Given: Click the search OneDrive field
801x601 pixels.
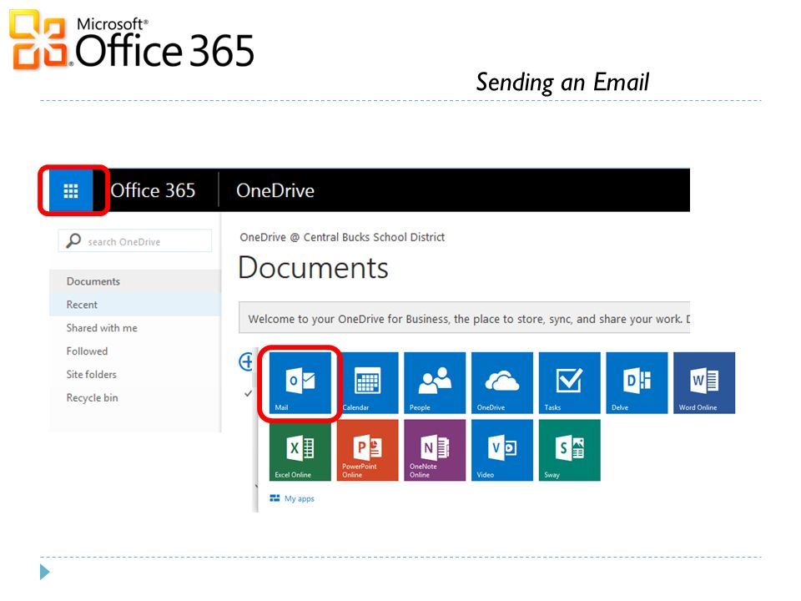Looking at the screenshot, I should click(x=135, y=240).
